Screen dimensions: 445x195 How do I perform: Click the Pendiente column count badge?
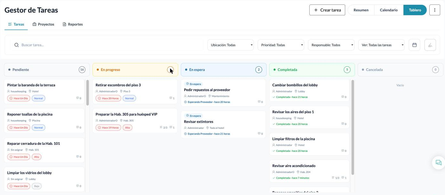coord(82,70)
